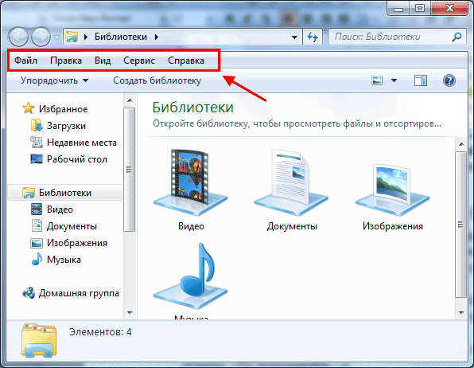Click the Back navigation arrow
474x368 pixels.
(18, 37)
